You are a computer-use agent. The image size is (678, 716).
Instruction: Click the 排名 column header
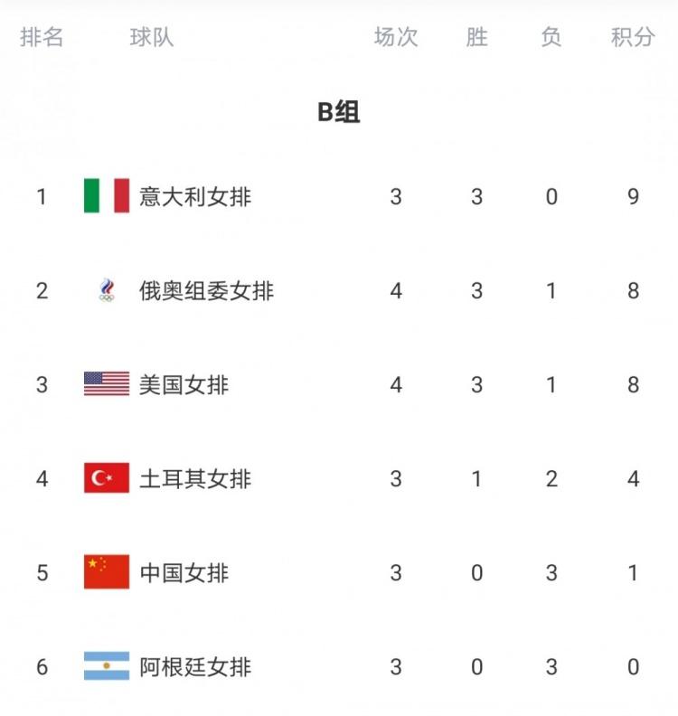[42, 37]
